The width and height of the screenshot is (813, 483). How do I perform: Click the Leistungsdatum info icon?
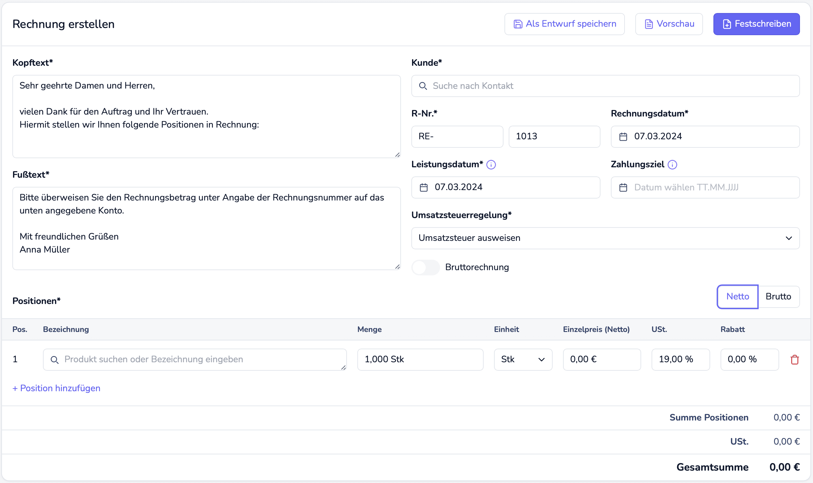[491, 165]
